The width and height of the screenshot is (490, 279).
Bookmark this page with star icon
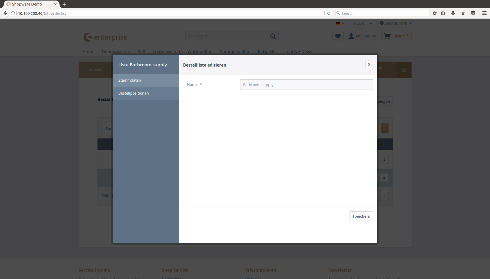435,13
